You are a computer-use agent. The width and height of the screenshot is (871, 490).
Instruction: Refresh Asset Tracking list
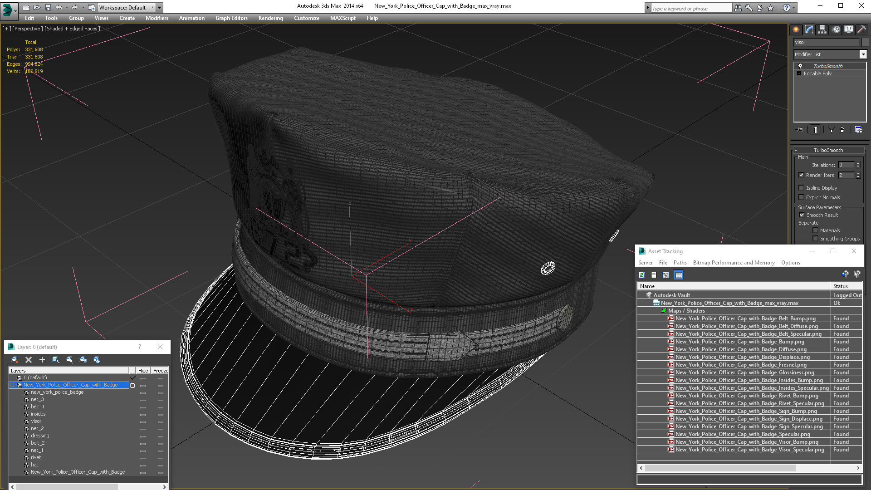click(x=641, y=275)
